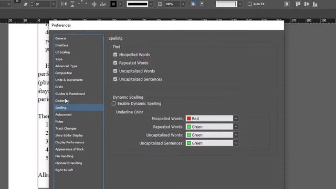The height and width of the screenshot is (189, 336).
Task: Open the Repeated Words underline color dropdown
Action: 236,127
